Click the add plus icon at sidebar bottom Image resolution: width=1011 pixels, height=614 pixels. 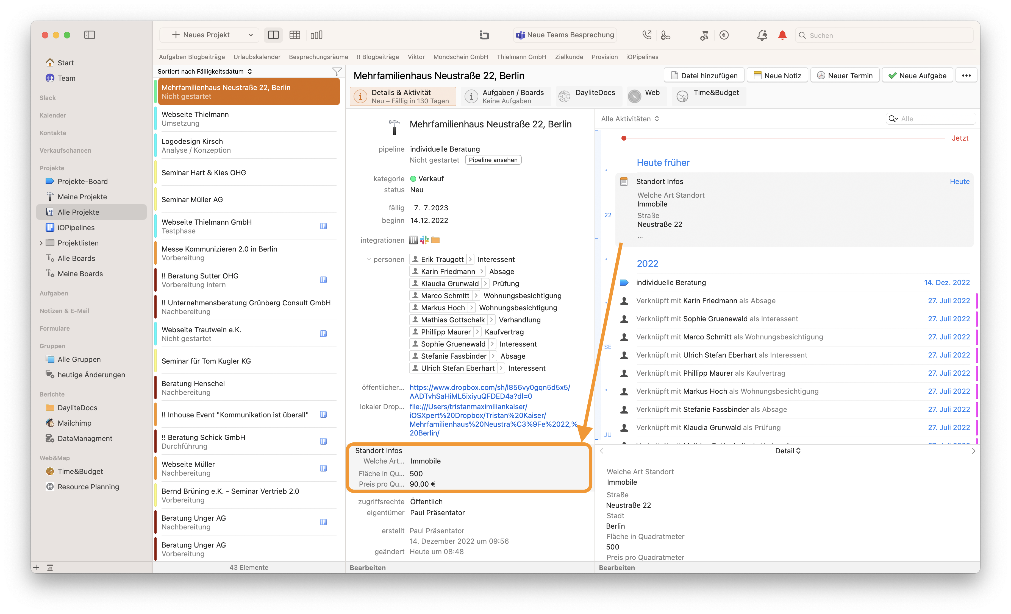pyautogui.click(x=36, y=567)
